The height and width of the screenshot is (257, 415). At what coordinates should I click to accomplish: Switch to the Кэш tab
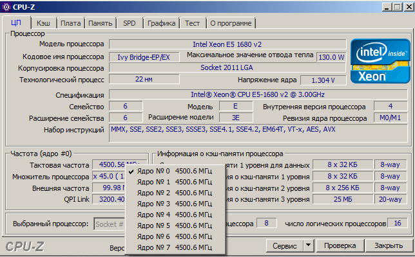(x=43, y=22)
